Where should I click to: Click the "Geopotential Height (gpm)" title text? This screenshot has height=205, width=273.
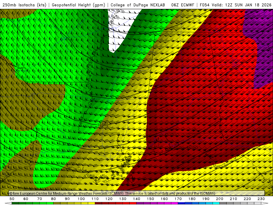point(78,5)
